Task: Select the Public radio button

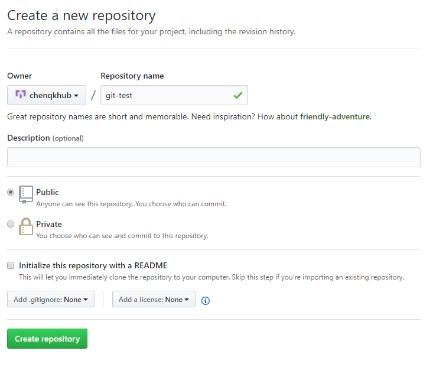Action: (11, 192)
